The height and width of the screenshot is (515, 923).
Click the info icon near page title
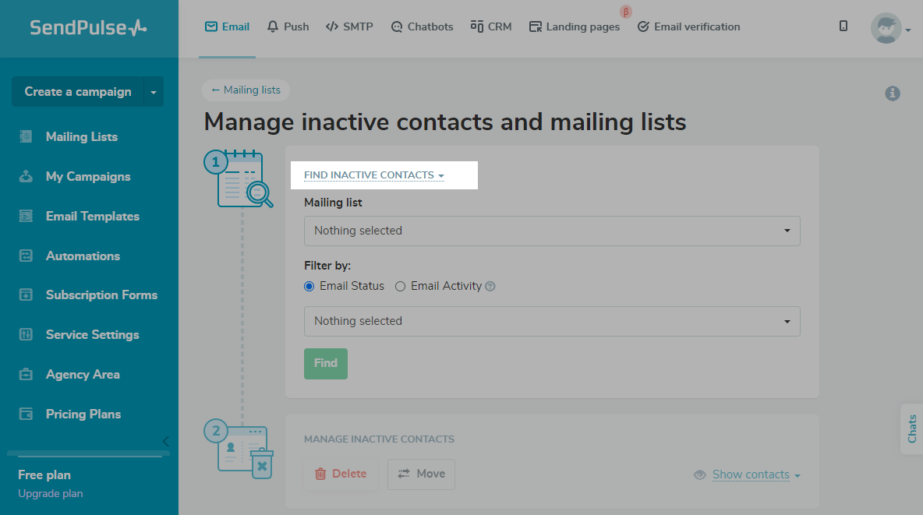point(893,93)
